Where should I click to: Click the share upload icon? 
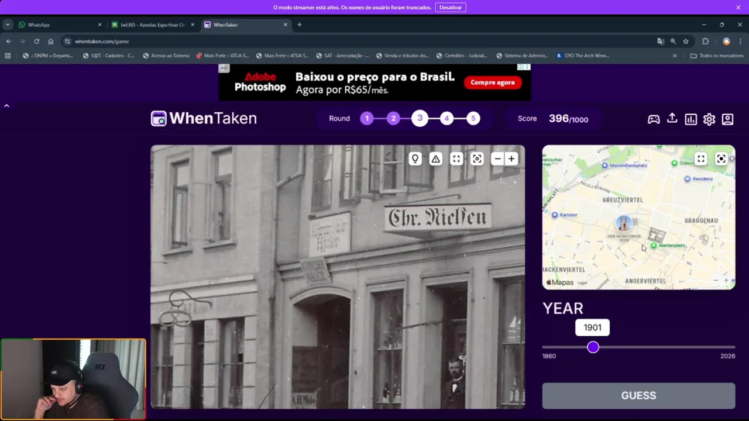pyautogui.click(x=672, y=118)
